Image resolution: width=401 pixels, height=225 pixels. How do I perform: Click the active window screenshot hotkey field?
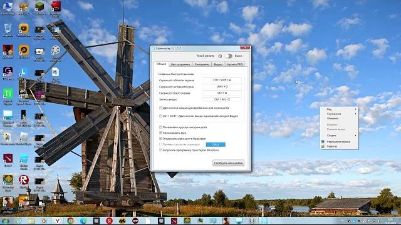[x=222, y=87]
